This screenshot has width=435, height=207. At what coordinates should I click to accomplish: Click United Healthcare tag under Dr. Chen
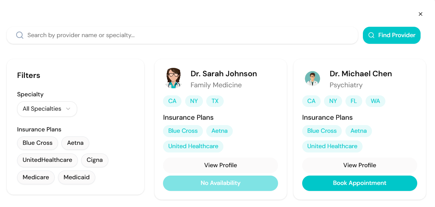332,146
